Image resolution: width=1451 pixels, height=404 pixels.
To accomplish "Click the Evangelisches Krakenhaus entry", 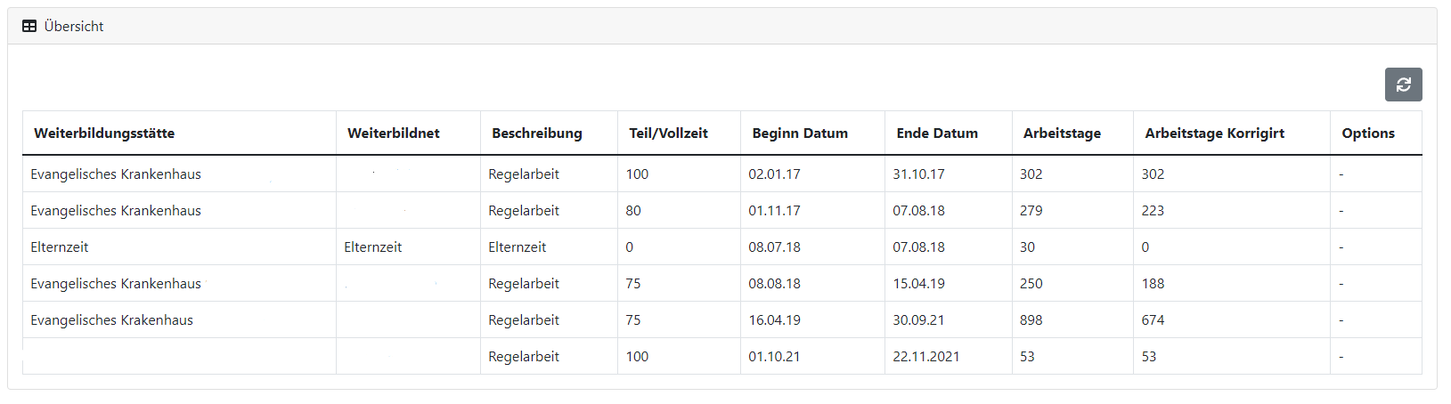I will (x=111, y=320).
